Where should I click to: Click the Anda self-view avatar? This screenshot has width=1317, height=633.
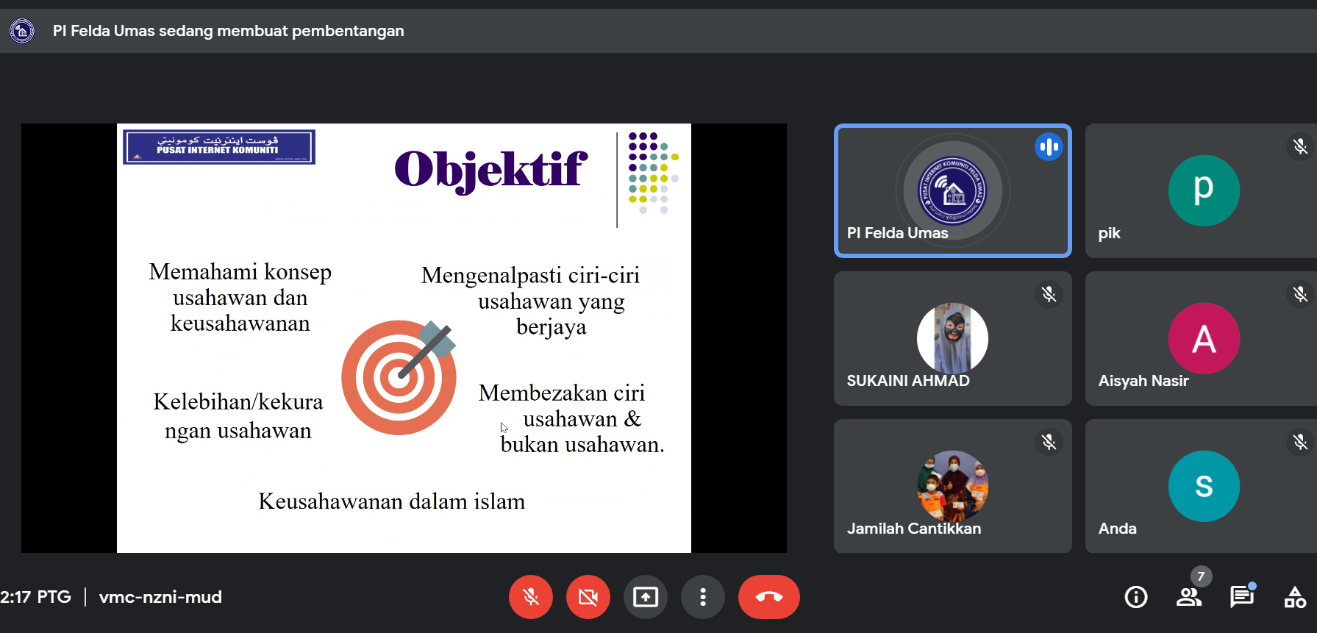tap(1204, 486)
